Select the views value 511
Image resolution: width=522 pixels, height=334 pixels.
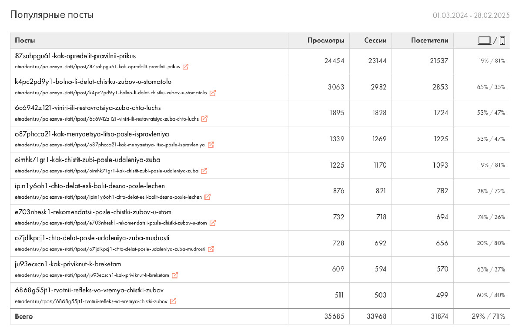click(338, 295)
